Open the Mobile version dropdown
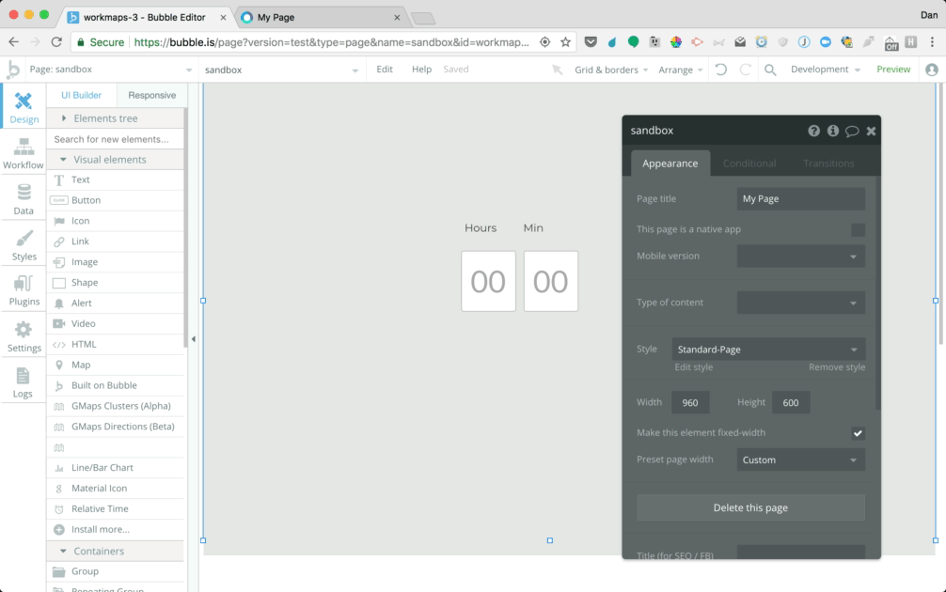 800,257
